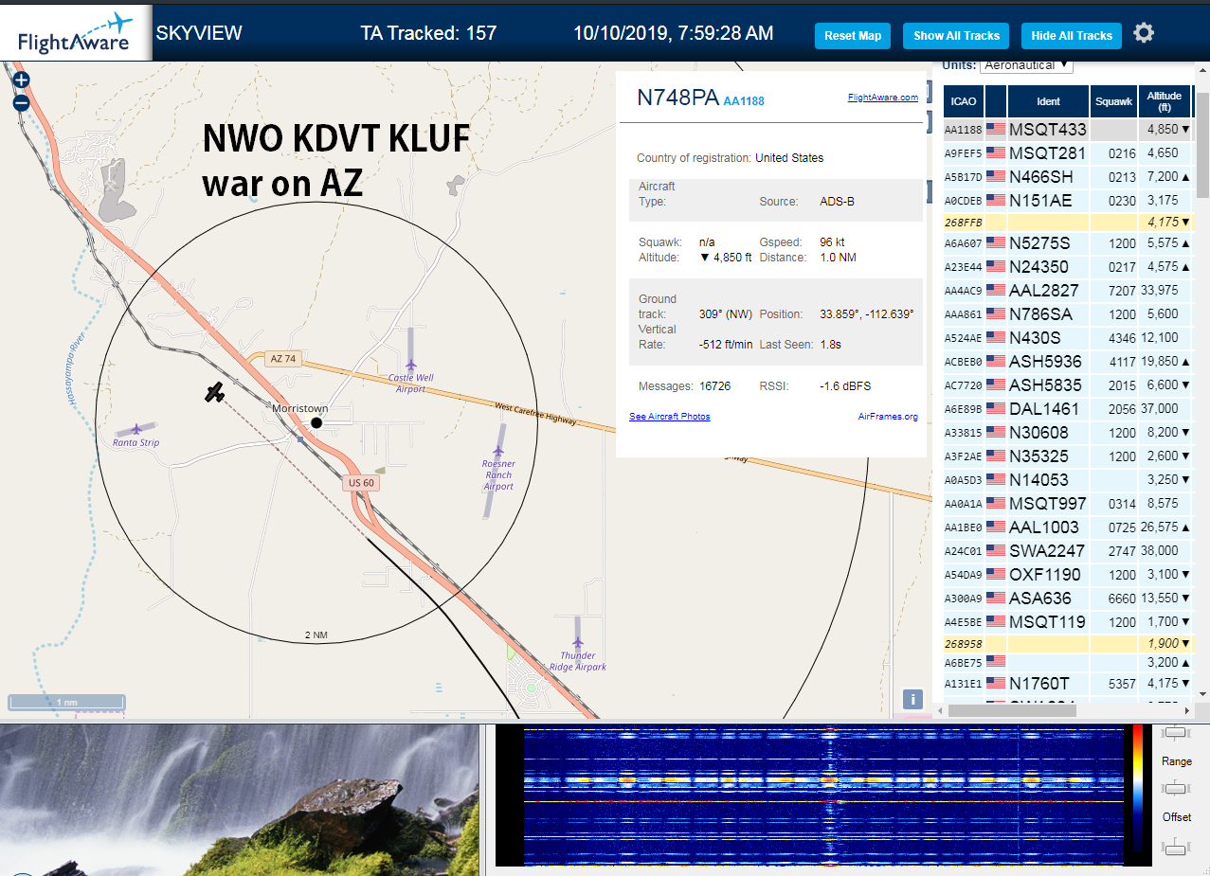The image size is (1210, 876).
Task: Select the N5275S aircraft row
Action: (1068, 242)
